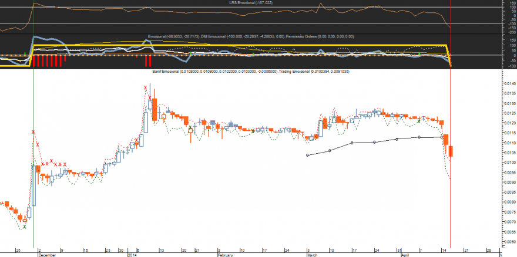
Task: Click the 0.0100 price axis label
Action: pos(509,163)
